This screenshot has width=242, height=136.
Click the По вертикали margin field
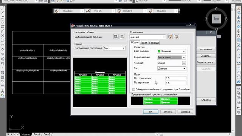point(176,83)
